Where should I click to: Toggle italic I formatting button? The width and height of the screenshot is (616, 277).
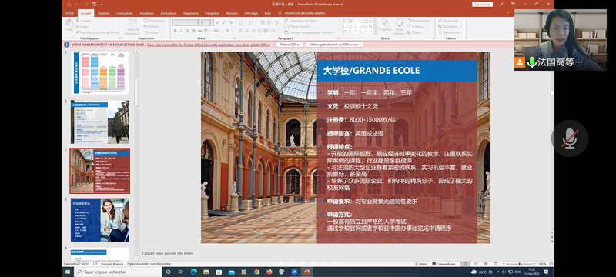pyautogui.click(x=182, y=30)
